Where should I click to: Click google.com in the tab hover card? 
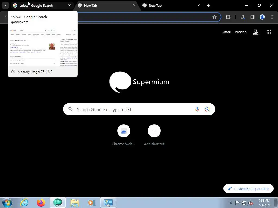tap(20, 22)
